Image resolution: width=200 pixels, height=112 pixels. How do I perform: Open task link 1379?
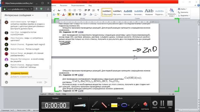81,91
